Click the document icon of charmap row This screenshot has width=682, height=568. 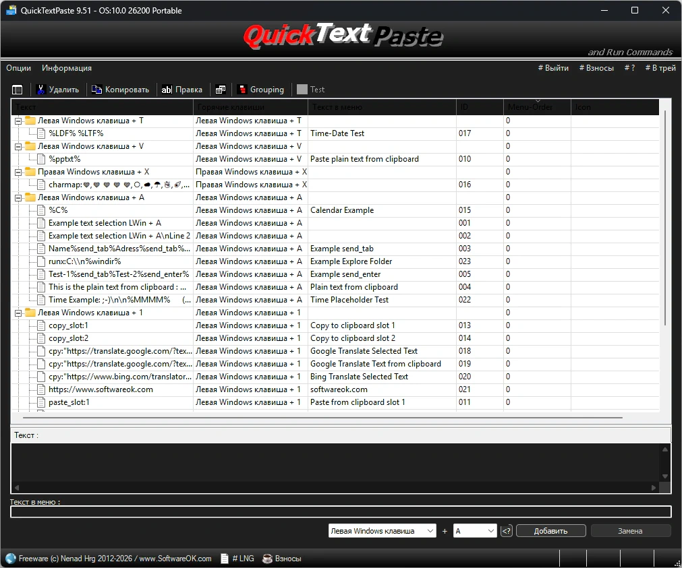pos(41,185)
